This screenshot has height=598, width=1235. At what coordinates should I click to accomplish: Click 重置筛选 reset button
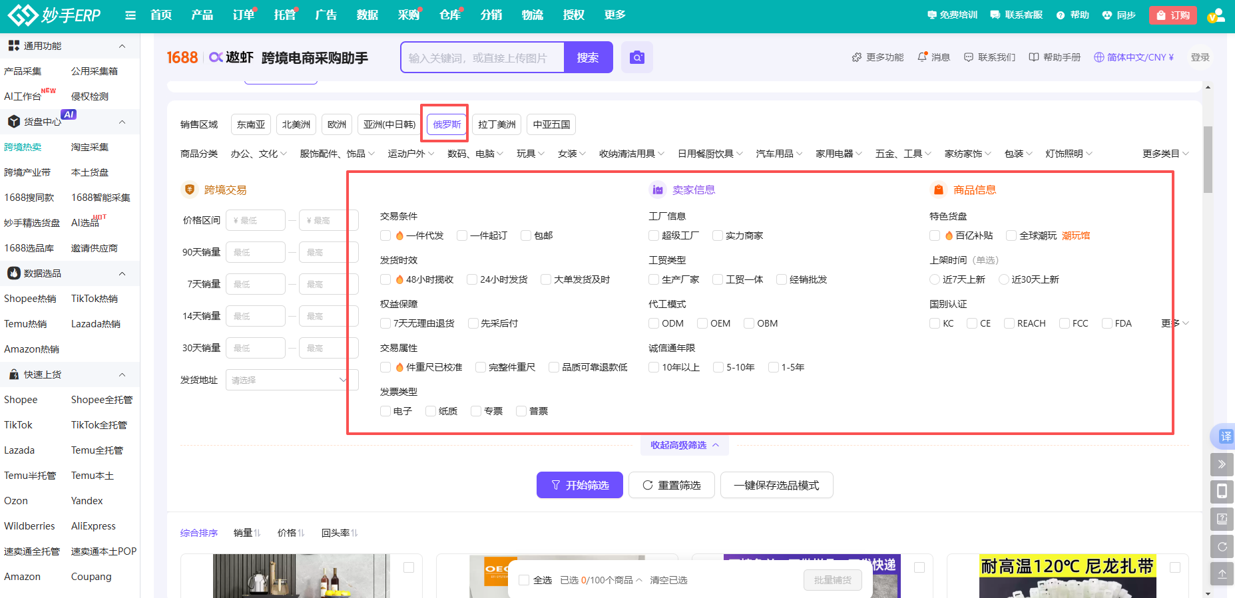click(x=671, y=485)
